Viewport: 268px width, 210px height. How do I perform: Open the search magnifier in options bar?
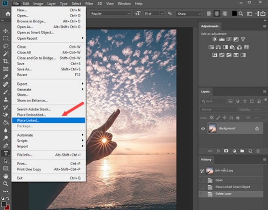pyautogui.click(x=241, y=14)
